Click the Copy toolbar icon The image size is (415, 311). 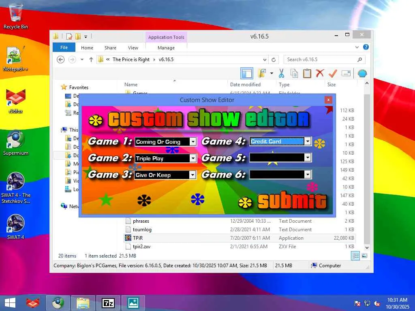pos(294,73)
